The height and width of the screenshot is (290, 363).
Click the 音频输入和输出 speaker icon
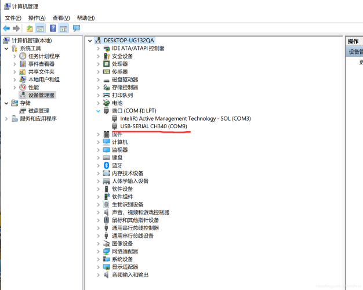pyautogui.click(x=106, y=275)
